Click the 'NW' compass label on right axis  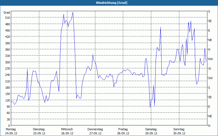211,59
